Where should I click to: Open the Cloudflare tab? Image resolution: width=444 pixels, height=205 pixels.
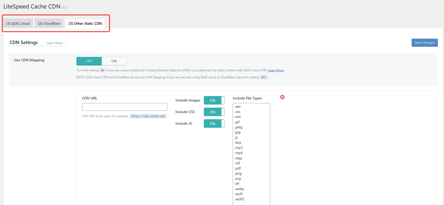[x=49, y=23]
